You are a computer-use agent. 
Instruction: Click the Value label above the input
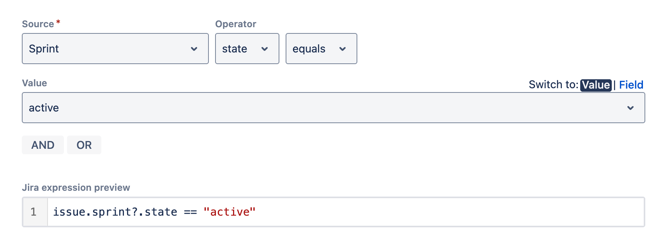pos(34,83)
